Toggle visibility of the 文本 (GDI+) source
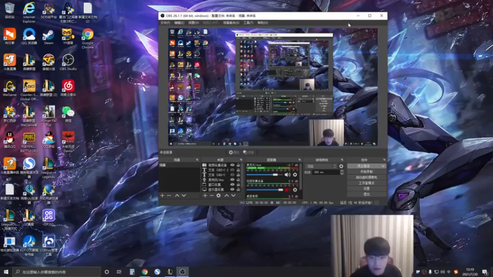The image size is (493, 277). (x=232, y=175)
